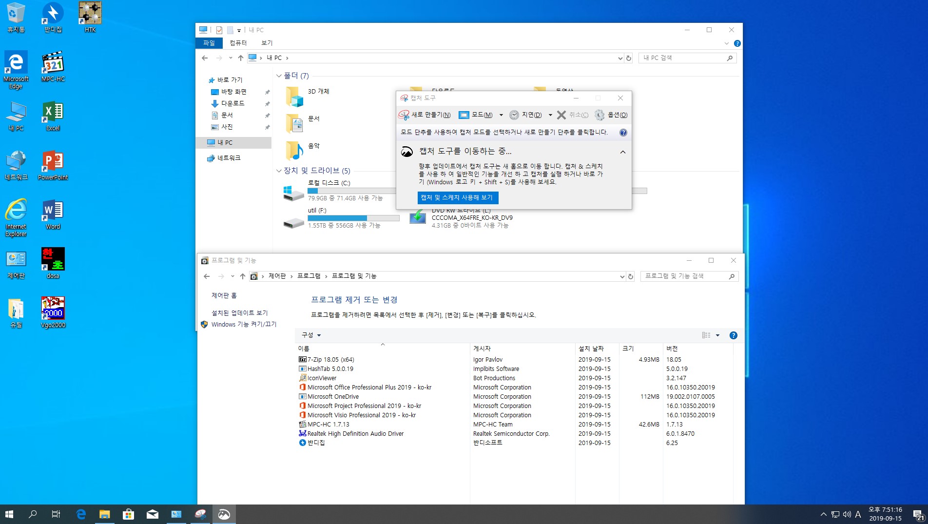Click refresh button in 내 PC address bar

coord(629,58)
